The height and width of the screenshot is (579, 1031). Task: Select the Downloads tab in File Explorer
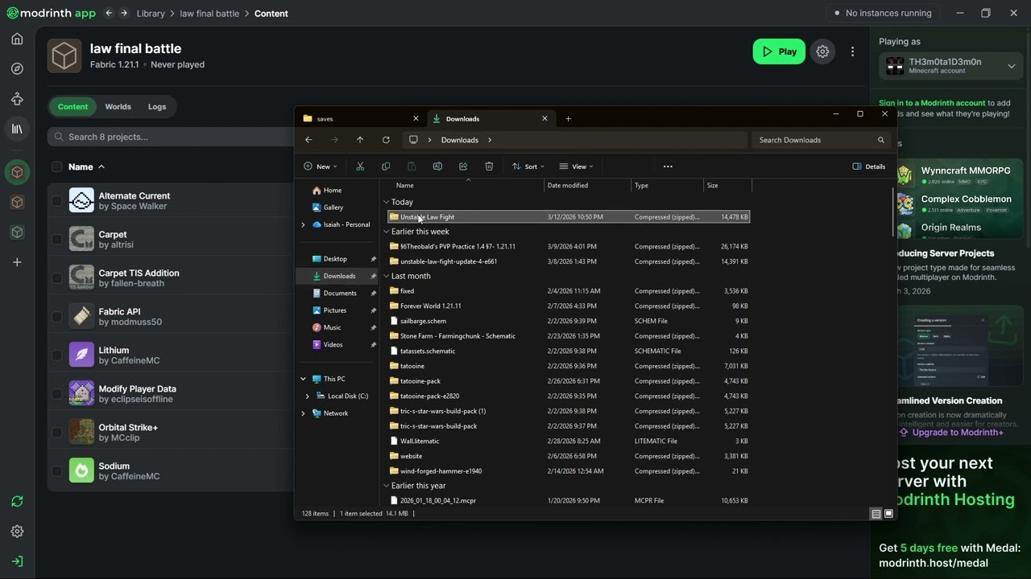(x=490, y=119)
